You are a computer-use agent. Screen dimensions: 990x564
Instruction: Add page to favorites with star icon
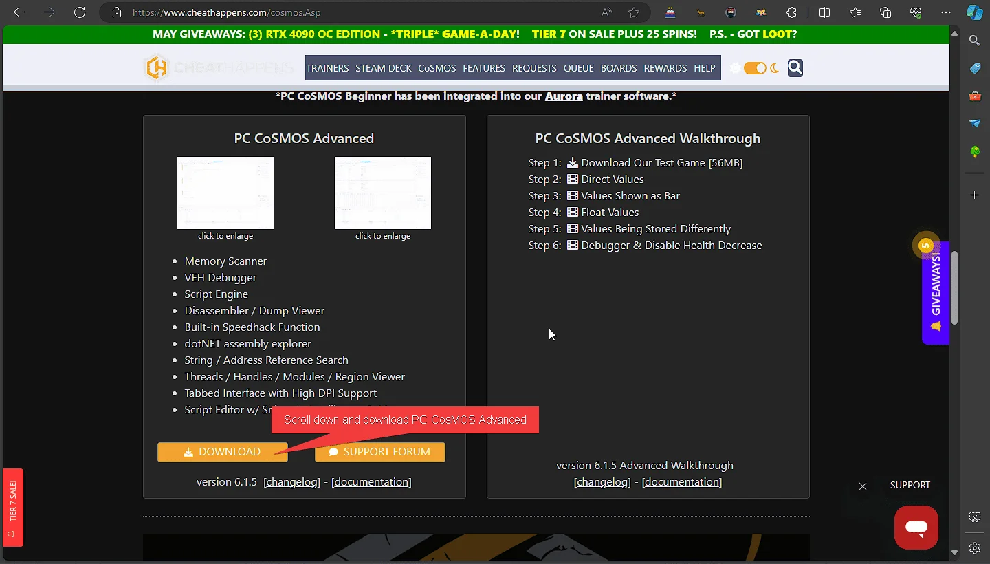[x=634, y=12]
